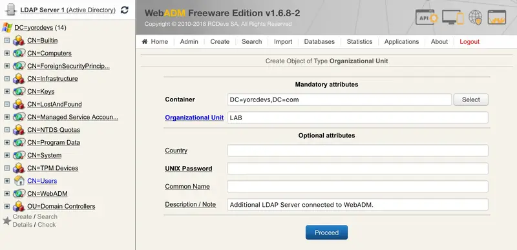The height and width of the screenshot is (250, 517).
Task: Click Select next to Container field
Action: (x=471, y=99)
